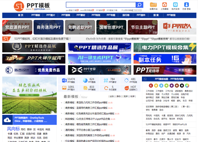Open the P界达人 banner card
Viewport: 198px width, 142px height.
178,27
